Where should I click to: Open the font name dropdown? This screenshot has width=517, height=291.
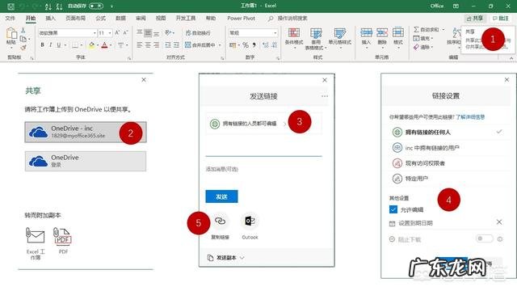pyautogui.click(x=95, y=33)
